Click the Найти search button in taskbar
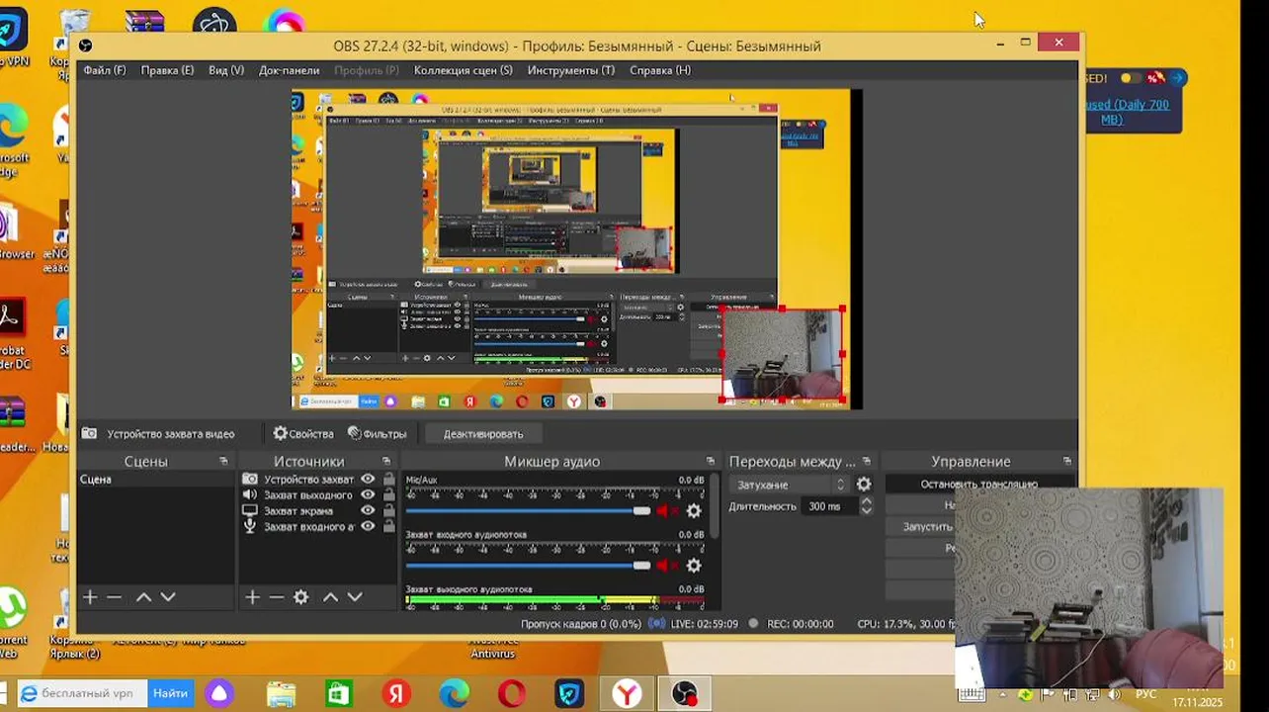The image size is (1269, 712). tap(170, 694)
